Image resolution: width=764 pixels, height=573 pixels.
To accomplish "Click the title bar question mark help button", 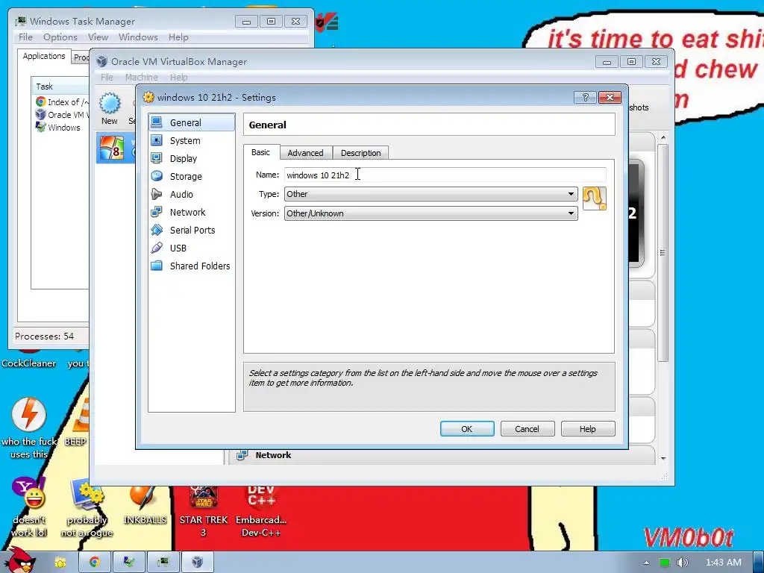I will coord(585,98).
